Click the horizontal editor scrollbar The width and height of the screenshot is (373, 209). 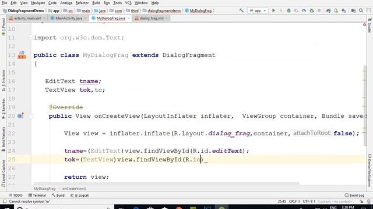click(166, 183)
